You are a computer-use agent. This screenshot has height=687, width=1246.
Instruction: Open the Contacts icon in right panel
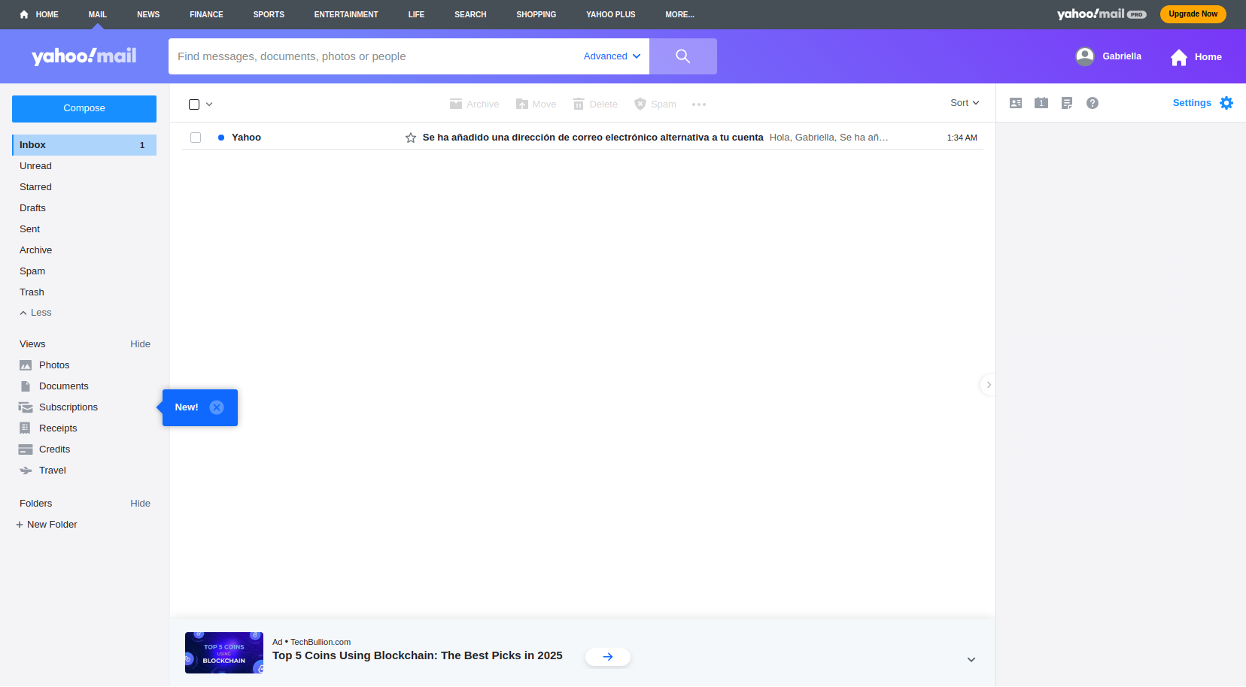[1016, 103]
